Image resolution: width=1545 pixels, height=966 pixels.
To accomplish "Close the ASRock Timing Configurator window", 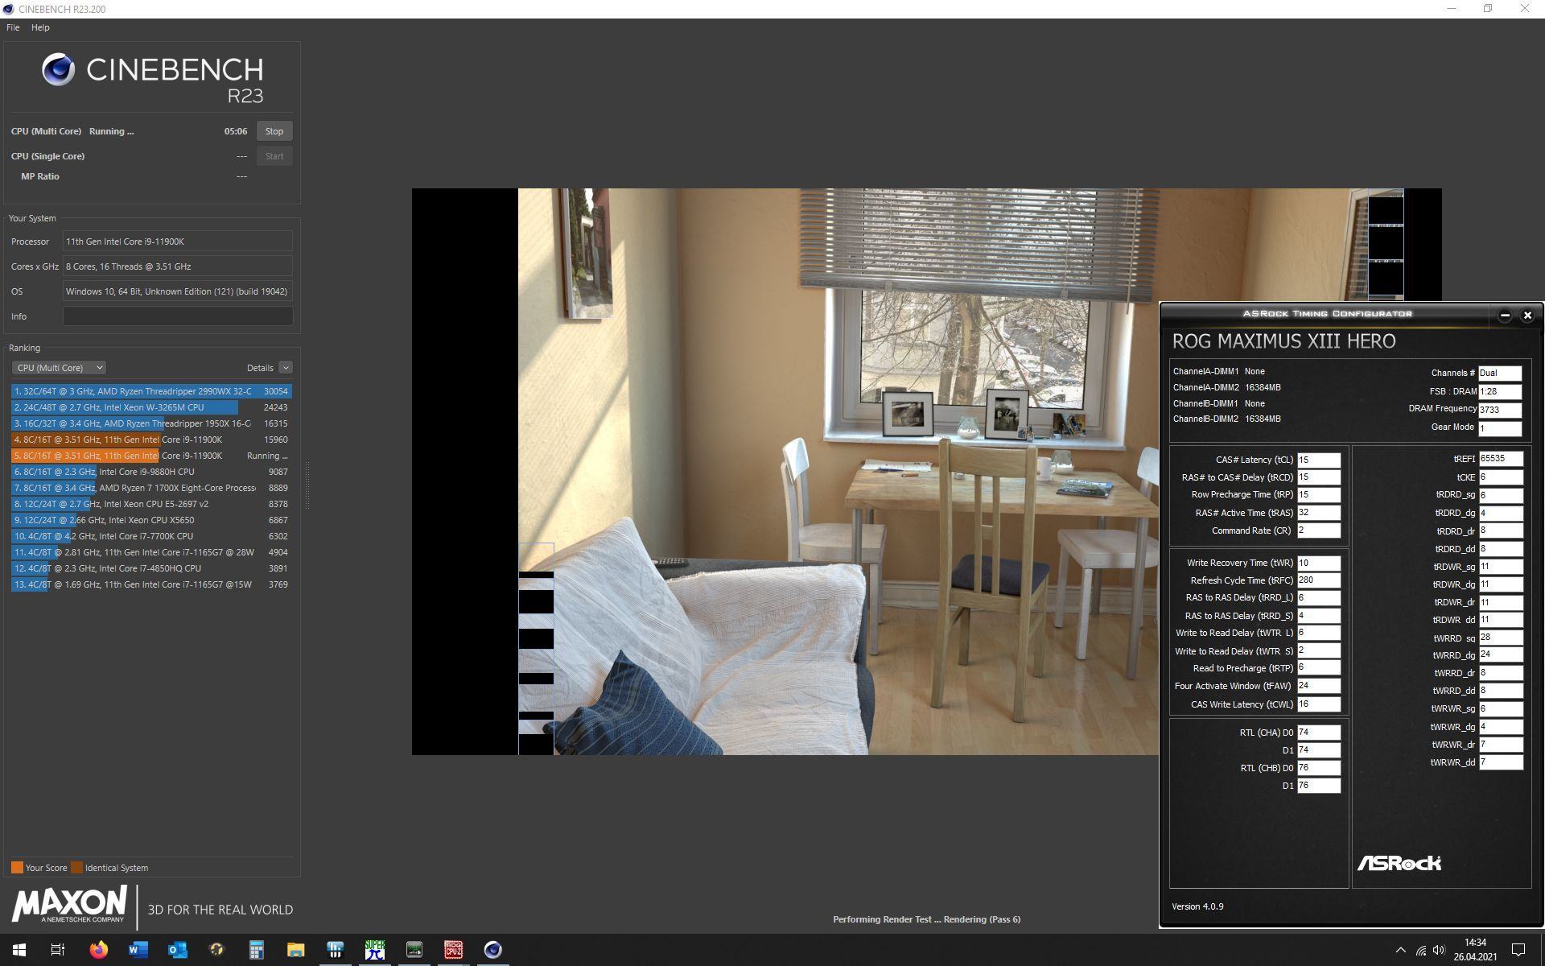I will click(1527, 316).
